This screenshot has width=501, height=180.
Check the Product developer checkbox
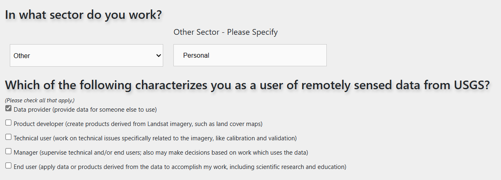coord(8,123)
